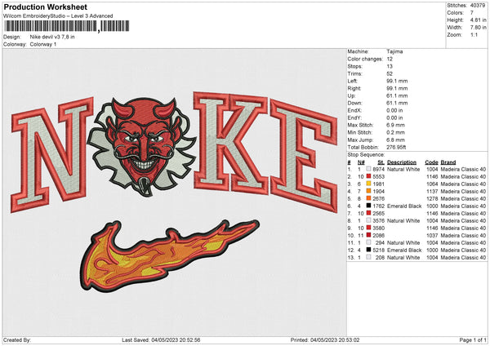Select the 'Colorway 1' value
This screenshot has width=490, height=346.
pyautogui.click(x=43, y=44)
